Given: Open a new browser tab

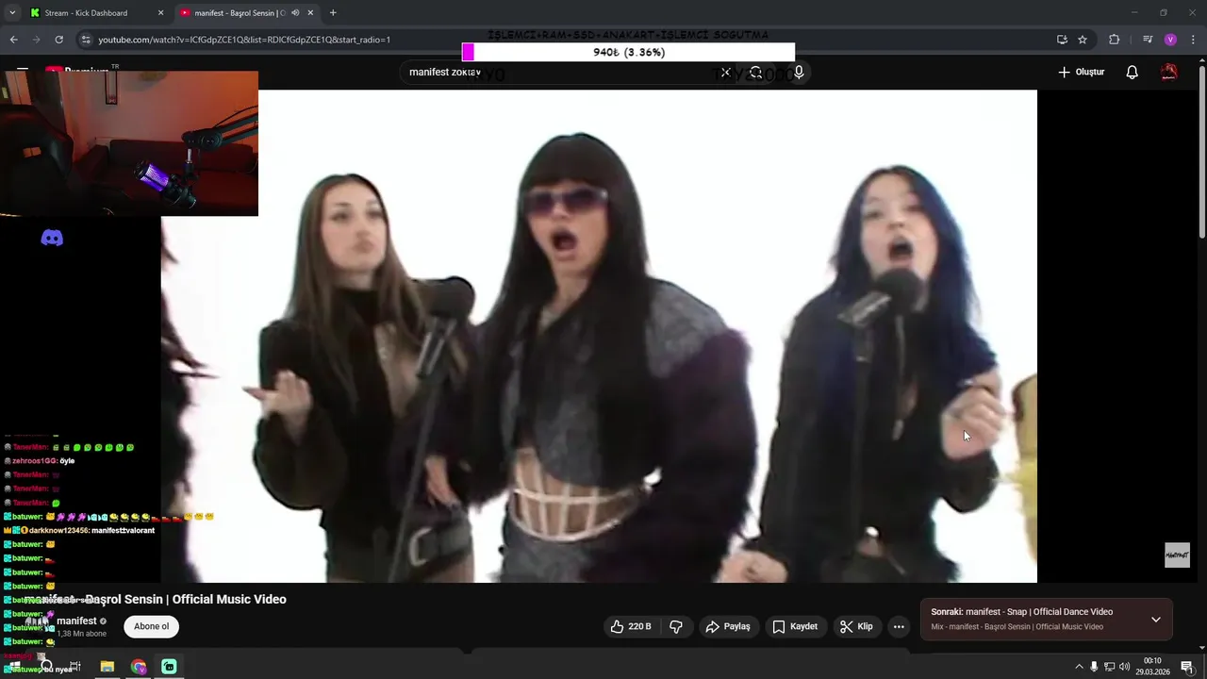Looking at the screenshot, I should click(333, 13).
